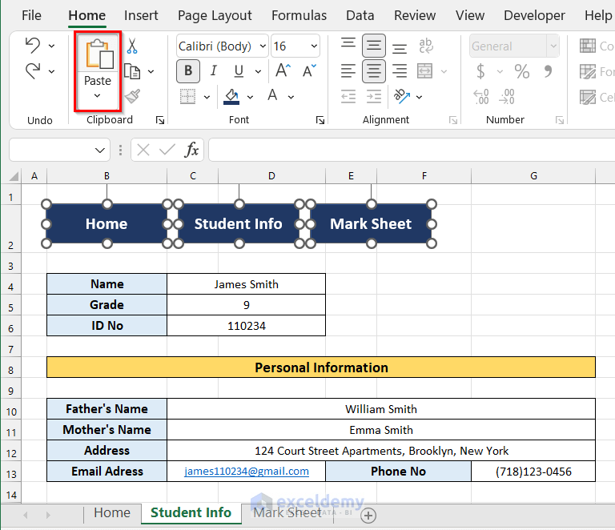Screen dimensions: 615x530
Task: Click the Insert Function fx icon
Action: point(192,150)
